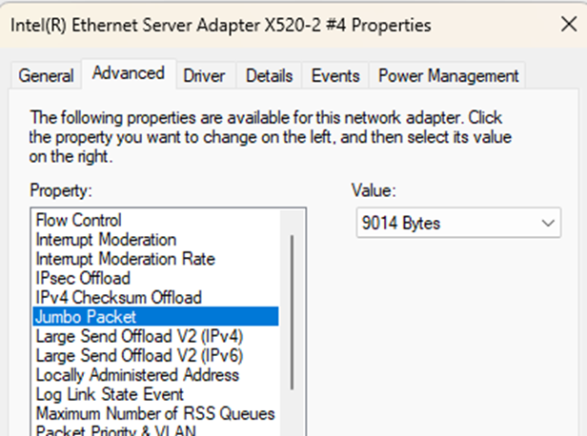Select the Jumbo Packet property
This screenshot has height=436, width=587.
(86, 317)
